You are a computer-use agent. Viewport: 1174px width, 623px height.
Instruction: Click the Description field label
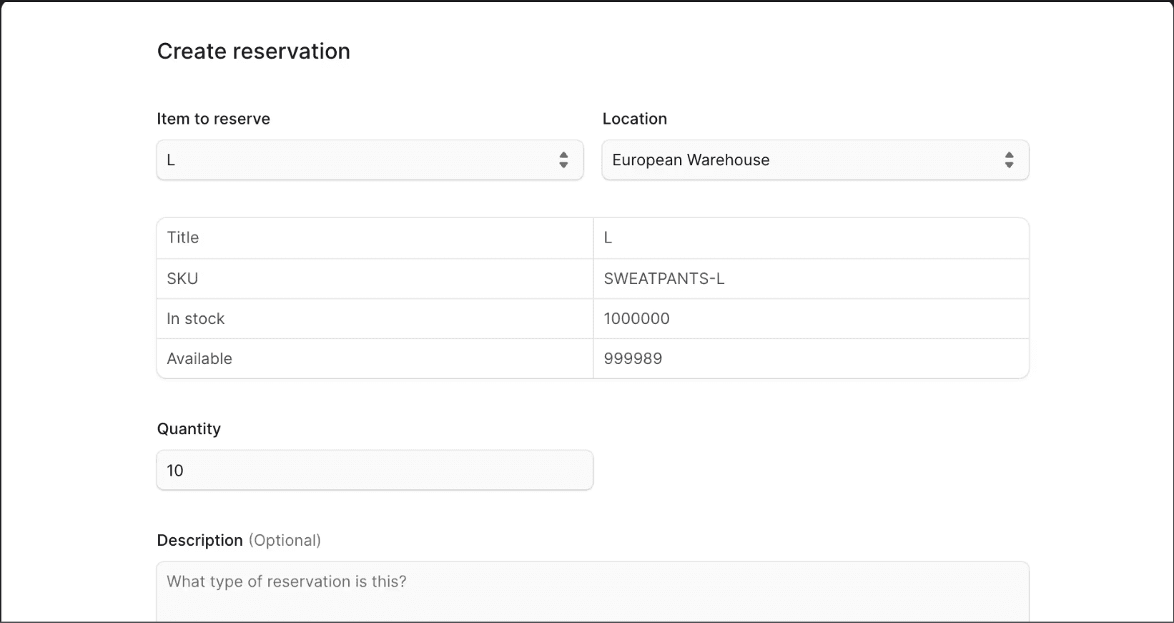coord(199,541)
